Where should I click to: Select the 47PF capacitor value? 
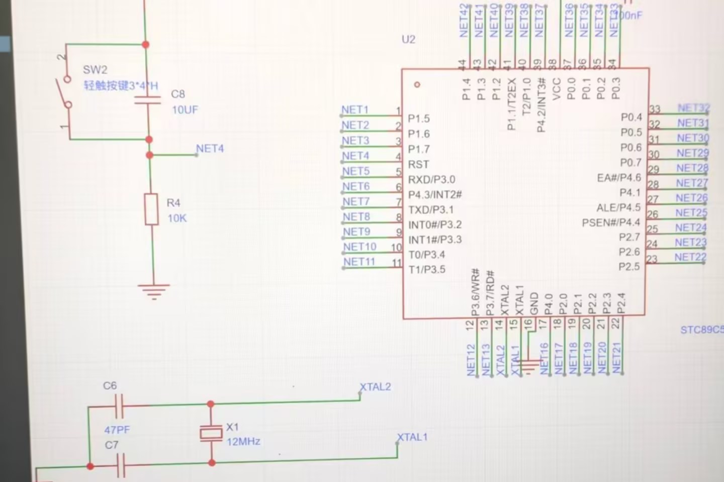click(117, 430)
